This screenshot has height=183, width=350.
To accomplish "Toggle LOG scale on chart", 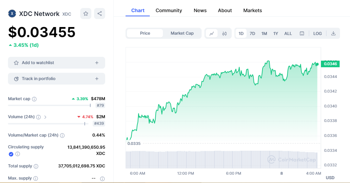I will click(317, 34).
